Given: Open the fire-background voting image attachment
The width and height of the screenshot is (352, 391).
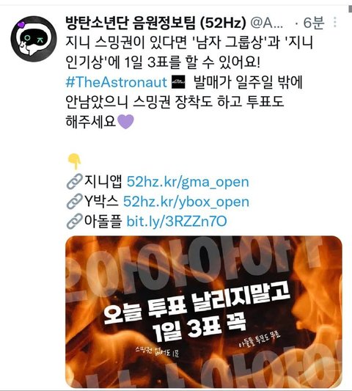Looking at the screenshot, I should coord(204,312).
